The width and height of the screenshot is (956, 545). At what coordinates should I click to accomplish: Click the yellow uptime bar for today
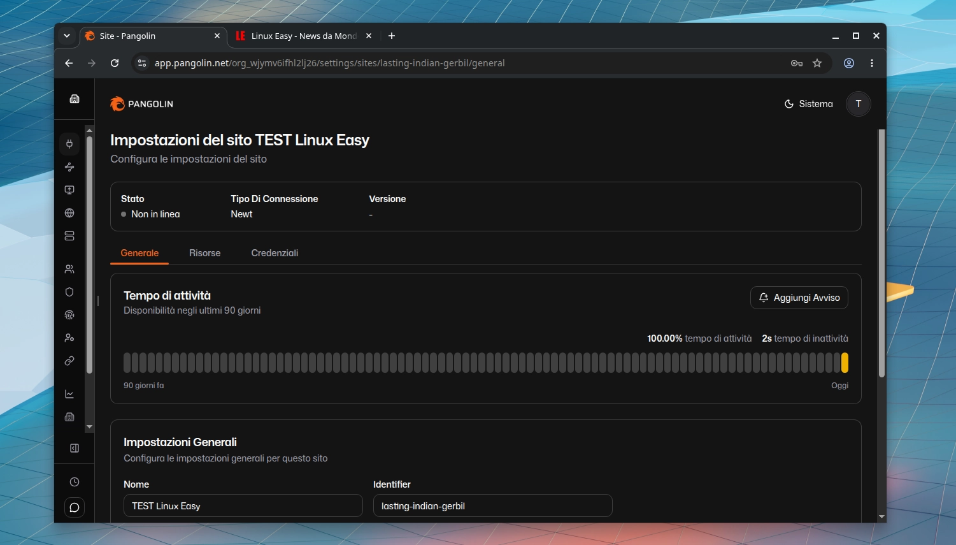tap(845, 363)
